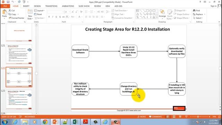Open the Shape Fill dropdown
Image resolution: width=222 pixels, height=125 pixels.
point(180,10)
